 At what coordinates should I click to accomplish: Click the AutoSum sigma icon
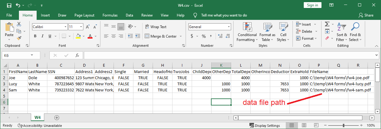tap(327, 24)
